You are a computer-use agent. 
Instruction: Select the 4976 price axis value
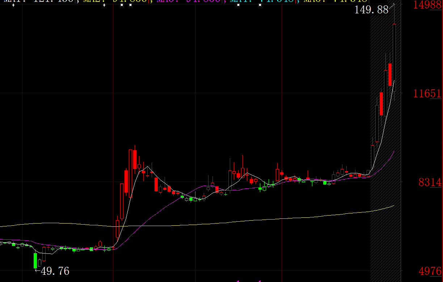[x=430, y=271]
